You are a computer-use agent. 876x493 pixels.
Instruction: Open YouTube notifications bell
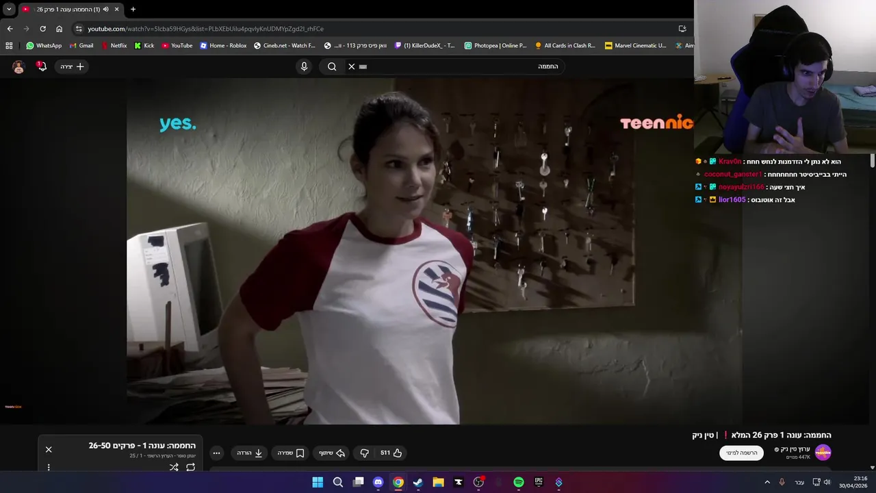42,66
